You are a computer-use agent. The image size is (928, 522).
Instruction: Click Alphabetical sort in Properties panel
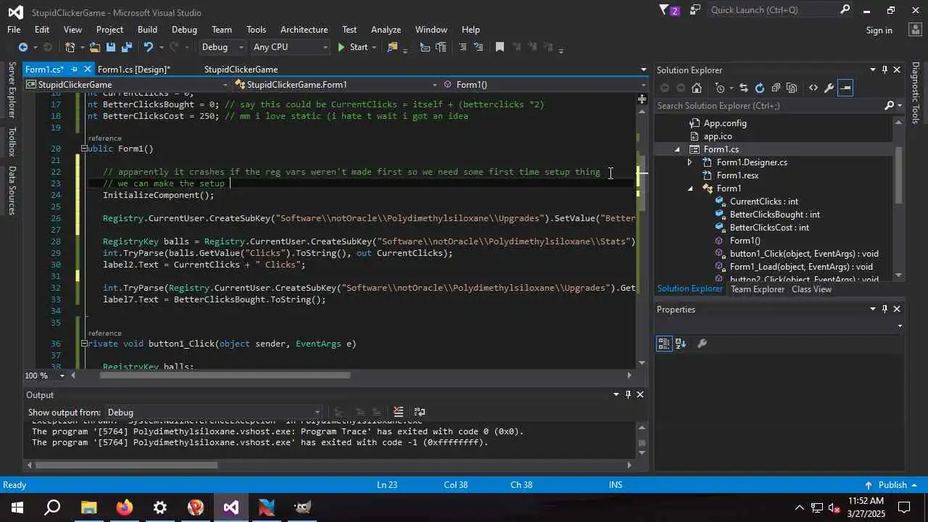[681, 344]
